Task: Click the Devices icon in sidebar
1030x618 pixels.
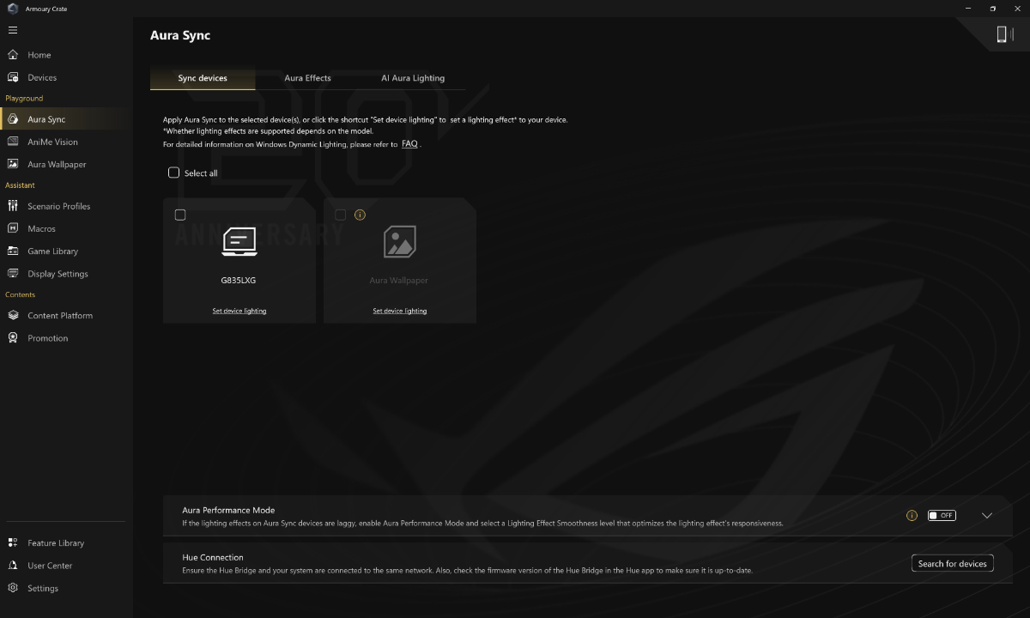Action: (x=13, y=77)
